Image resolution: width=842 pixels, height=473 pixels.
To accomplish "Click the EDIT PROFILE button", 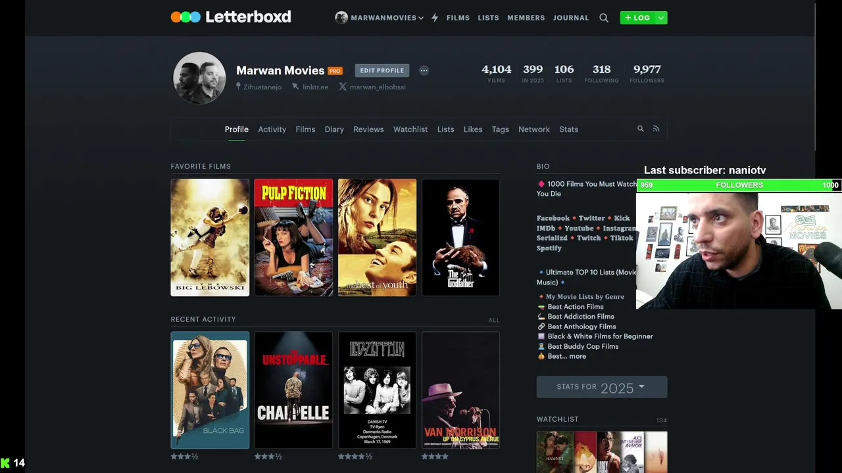I will [382, 70].
